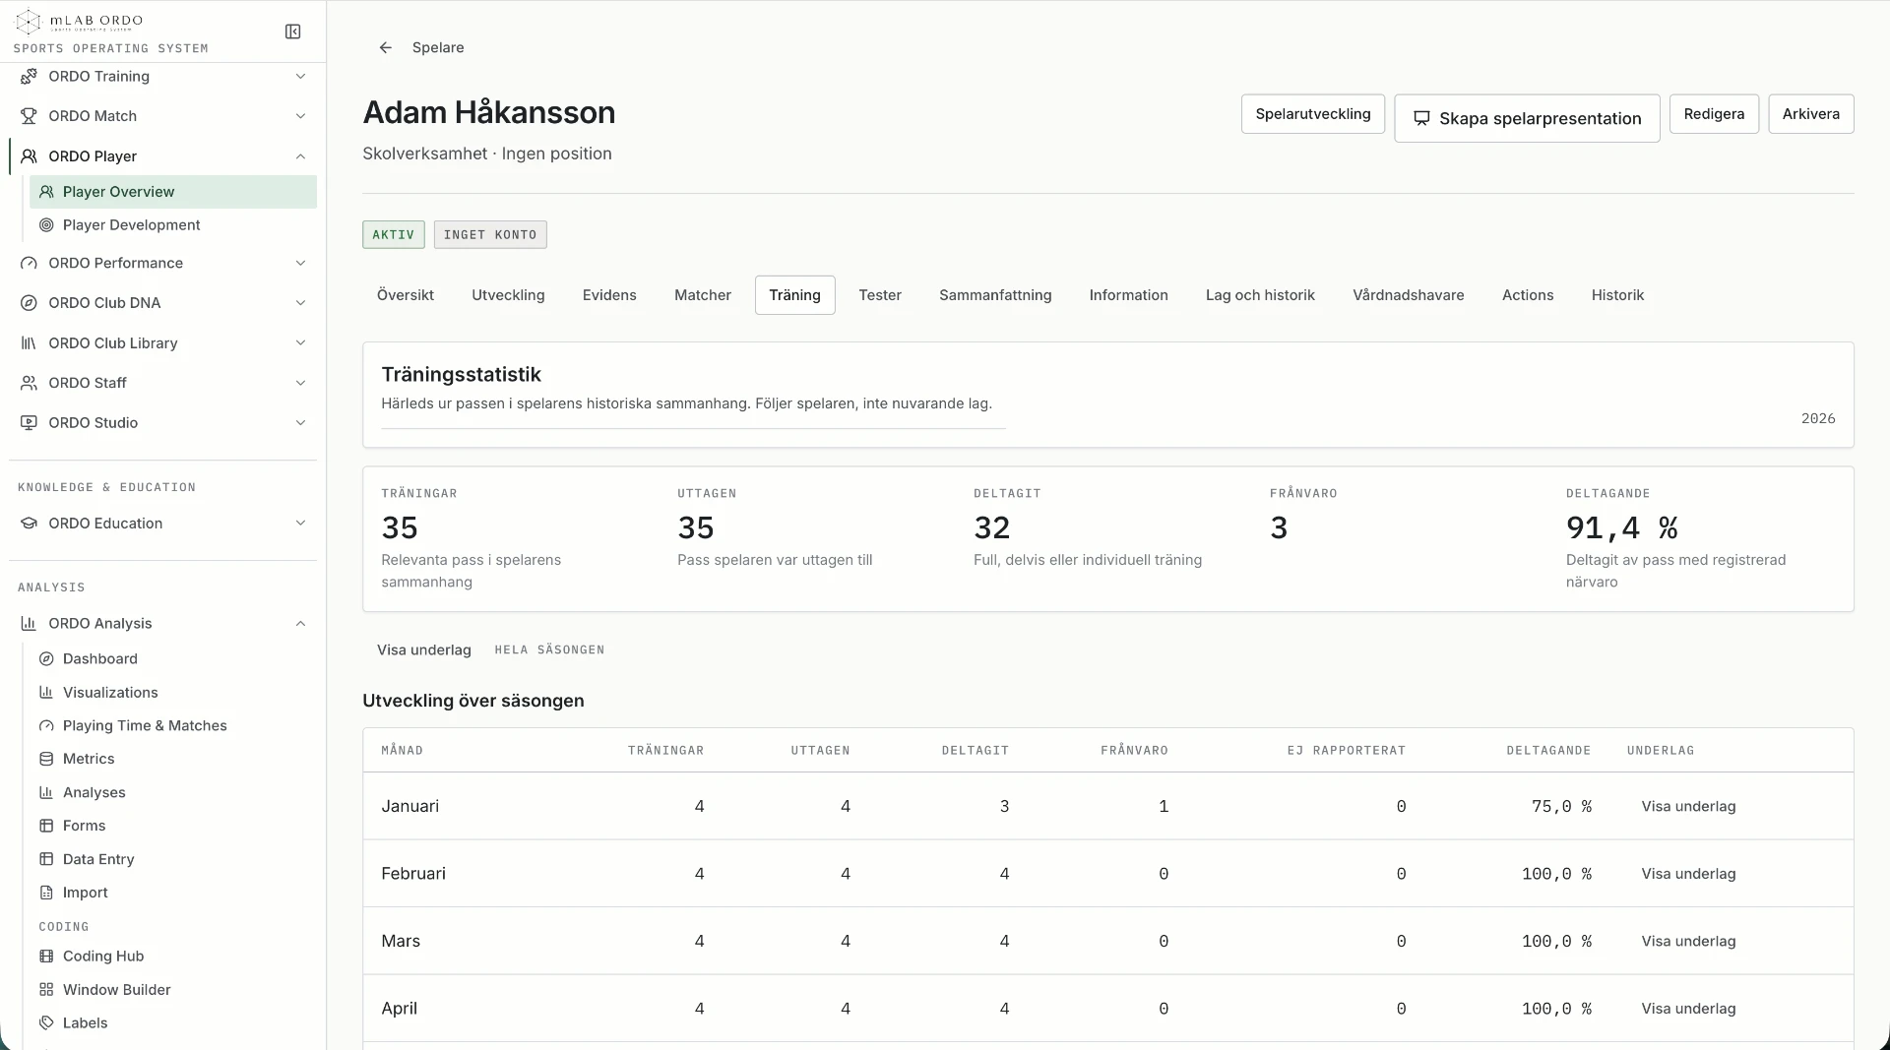
Task: Expand the ORDO Training chevron
Action: tap(300, 77)
